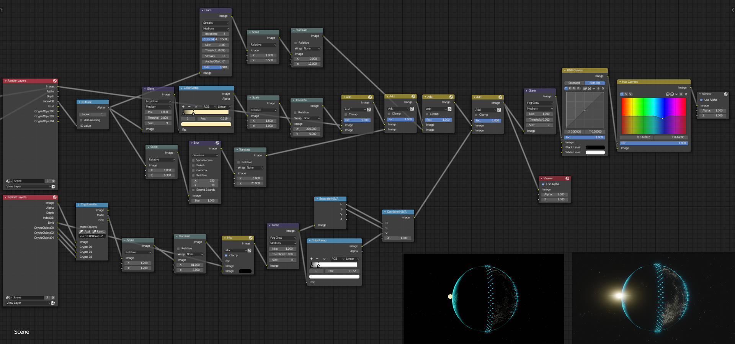Zoom in on RGB Curves graph

point(585,88)
